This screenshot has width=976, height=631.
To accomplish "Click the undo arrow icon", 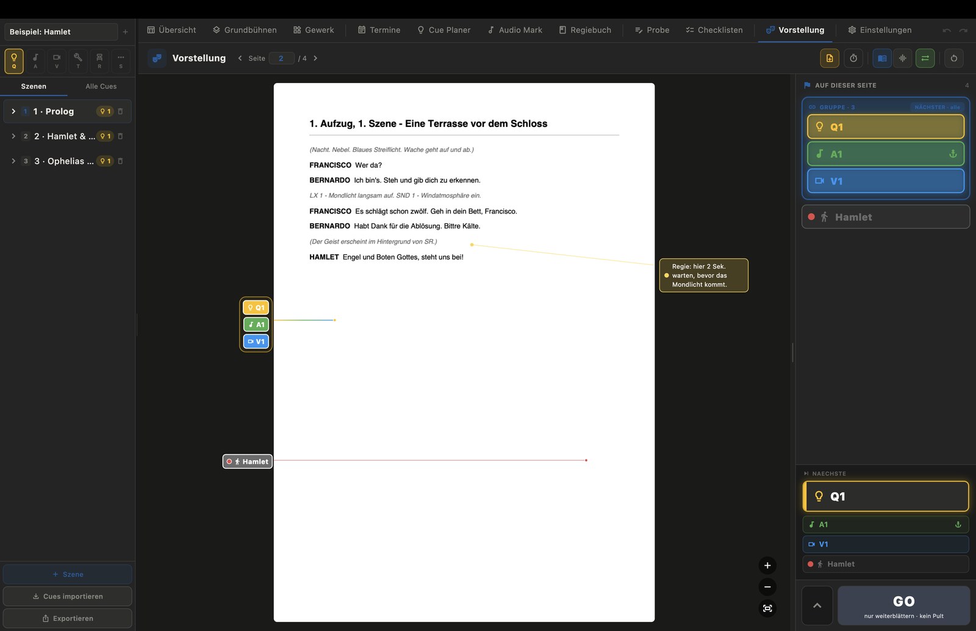I will pos(947,30).
